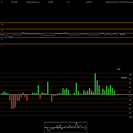Click the RSI axis label 30

(2, 39)
